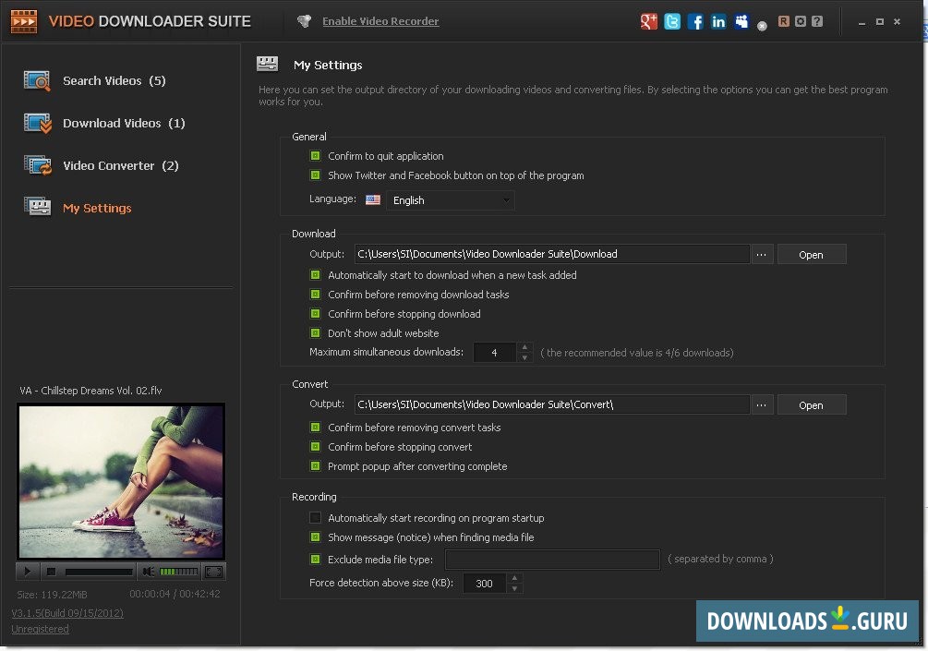Toggle Confirm to quit application
Screen dimensions: 928x651
pos(316,156)
